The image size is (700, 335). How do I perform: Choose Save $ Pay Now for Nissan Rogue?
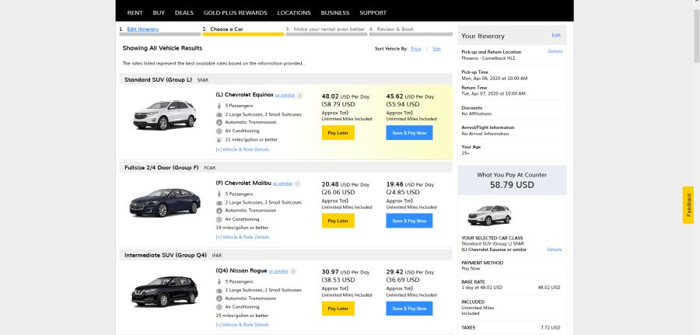pyautogui.click(x=409, y=309)
